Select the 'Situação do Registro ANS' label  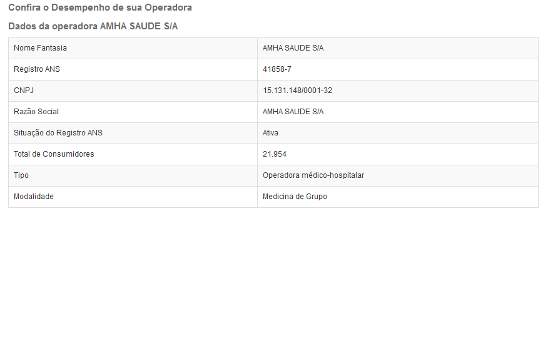(x=58, y=133)
